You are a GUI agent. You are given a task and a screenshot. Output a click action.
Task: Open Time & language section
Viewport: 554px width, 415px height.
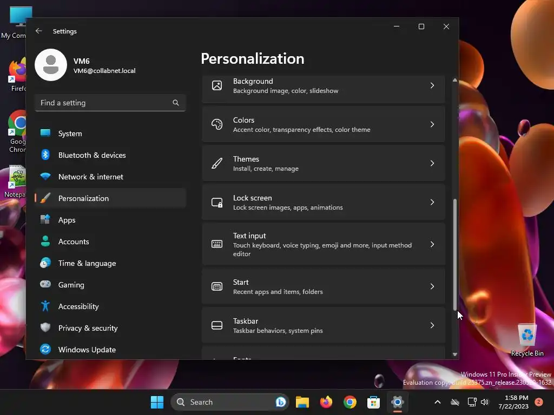pyautogui.click(x=110, y=263)
